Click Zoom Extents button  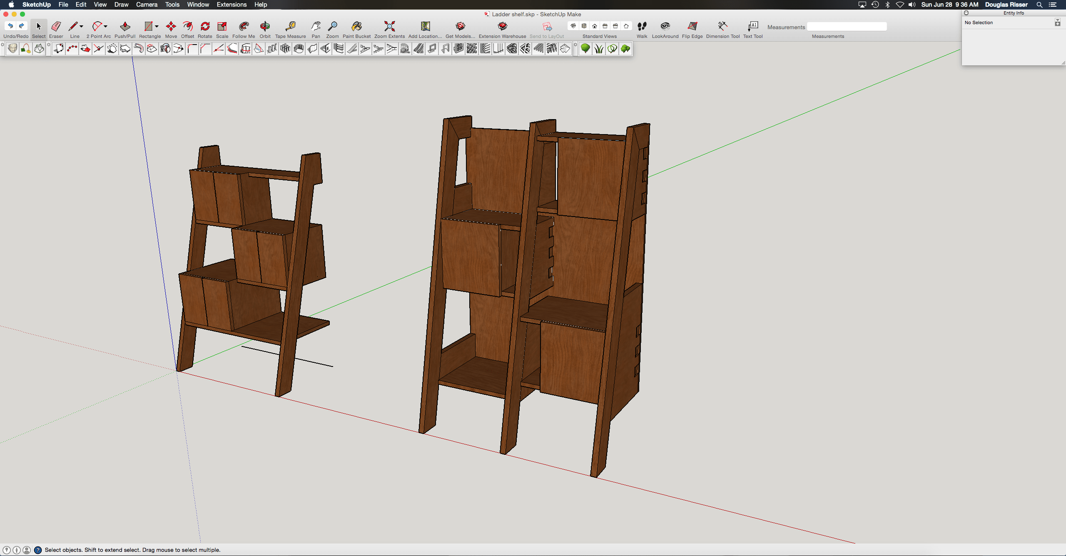[389, 27]
